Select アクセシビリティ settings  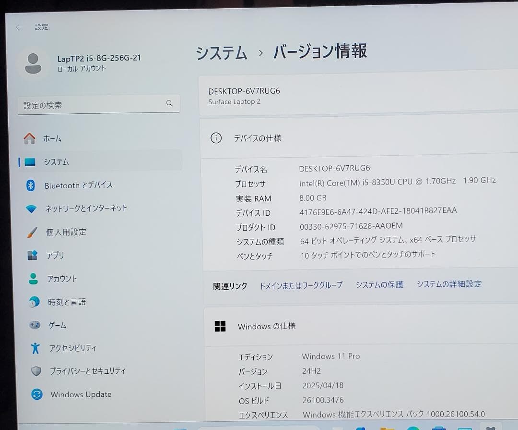coord(74,348)
